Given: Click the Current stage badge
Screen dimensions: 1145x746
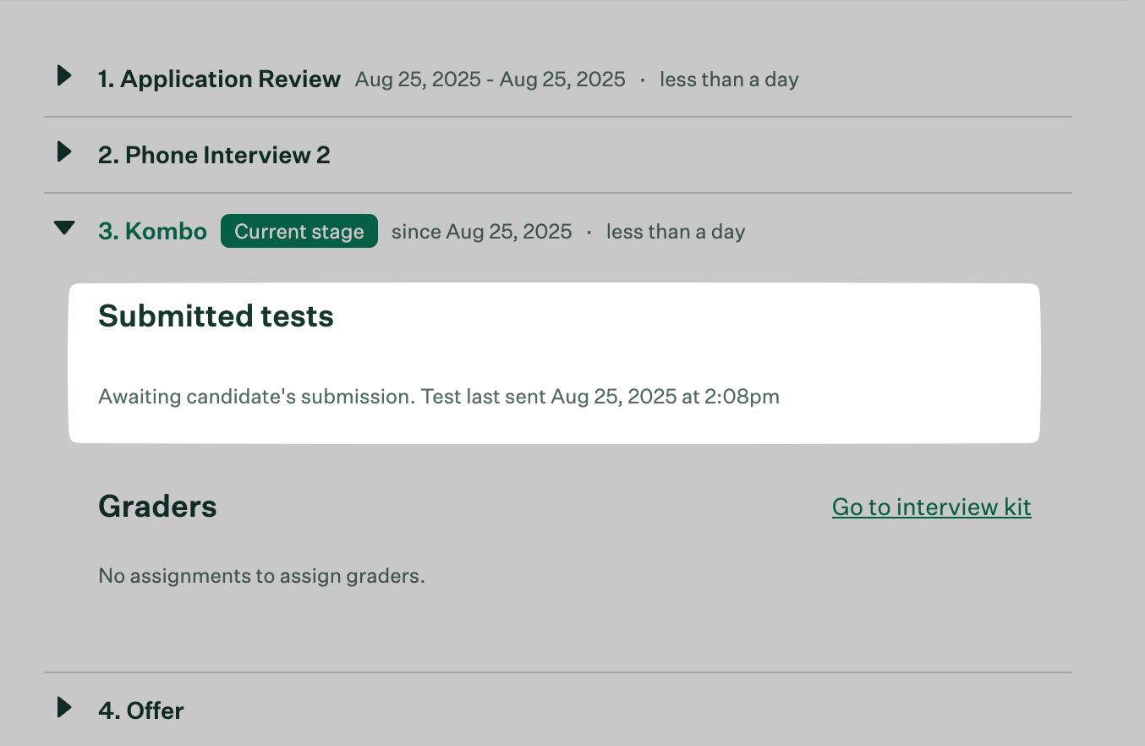Looking at the screenshot, I should point(299,232).
